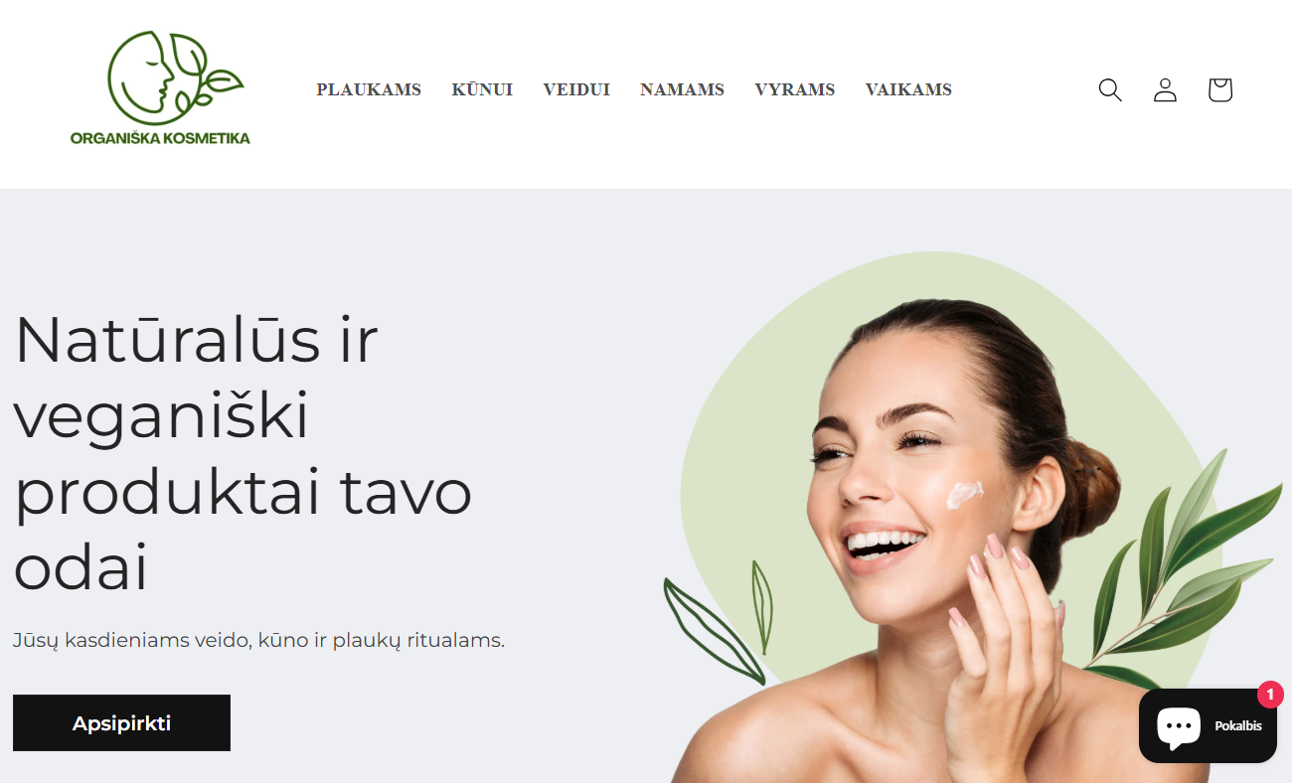Click the ORGANIŠKA KOSMETIKA logo text

pyautogui.click(x=160, y=138)
